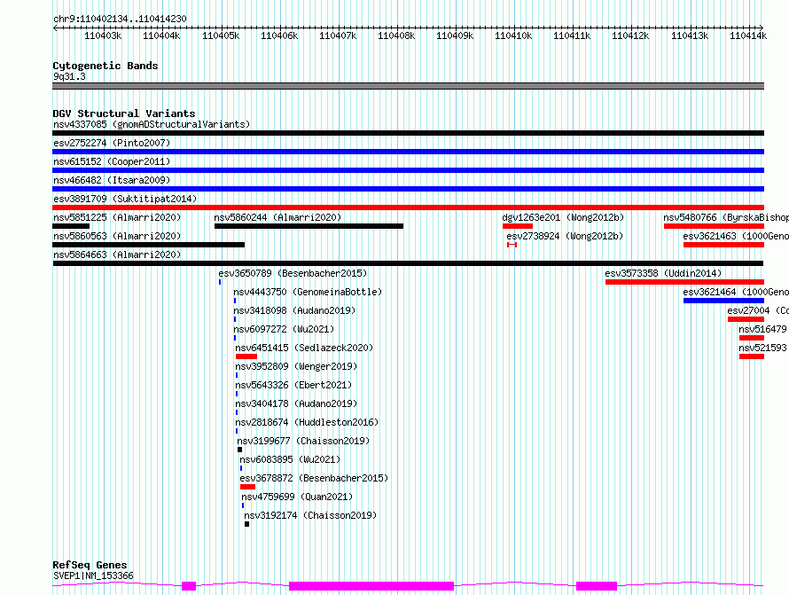
Task: Open nsv4443750 (GenomeinaBottle) label
Action: pyautogui.click(x=308, y=292)
